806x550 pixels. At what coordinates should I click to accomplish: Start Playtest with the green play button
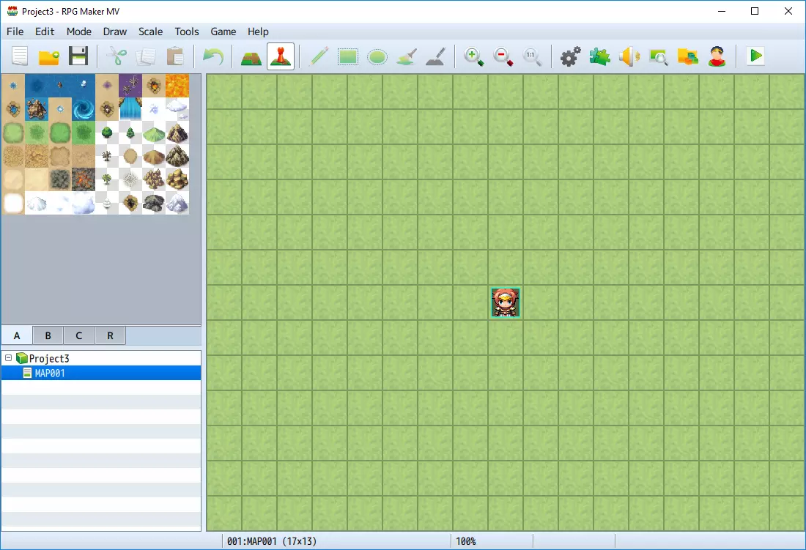[755, 56]
